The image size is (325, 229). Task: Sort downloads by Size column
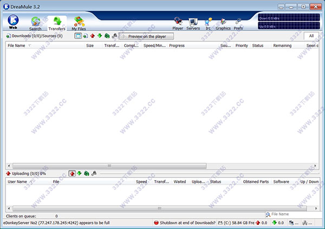[90, 46]
